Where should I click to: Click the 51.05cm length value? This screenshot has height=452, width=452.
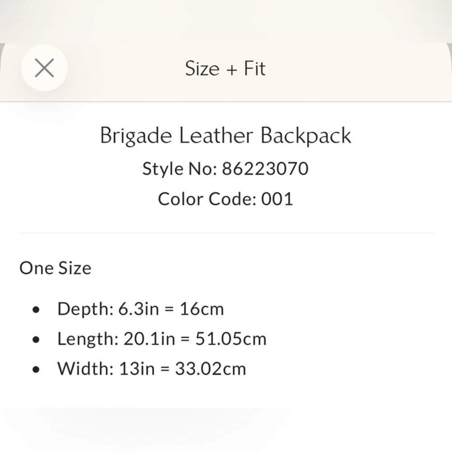point(231,339)
